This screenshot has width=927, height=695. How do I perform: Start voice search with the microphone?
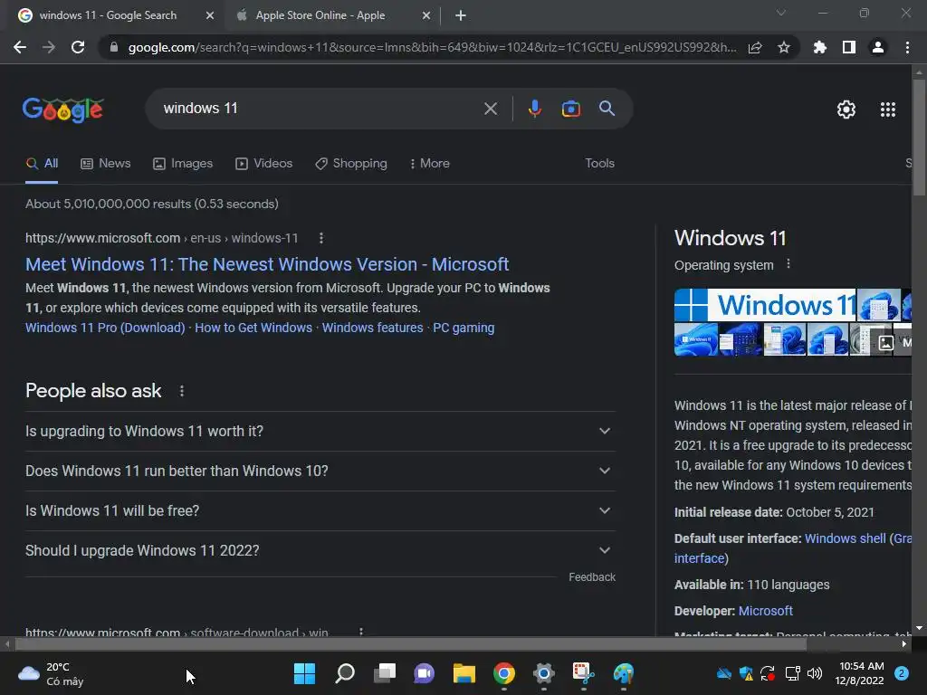coord(534,109)
